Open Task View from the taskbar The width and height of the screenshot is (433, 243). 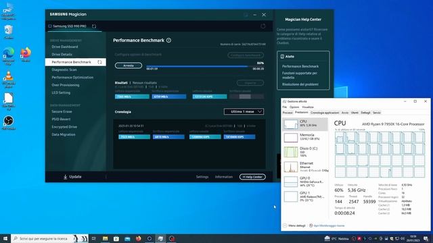coord(93,238)
